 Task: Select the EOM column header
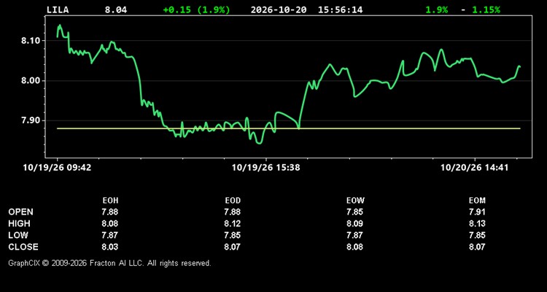(477, 201)
